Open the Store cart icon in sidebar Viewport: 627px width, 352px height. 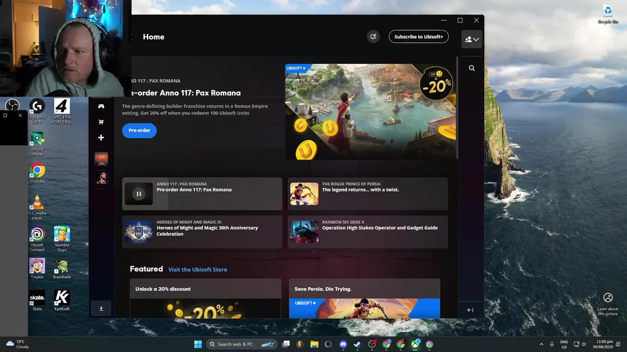(x=101, y=122)
